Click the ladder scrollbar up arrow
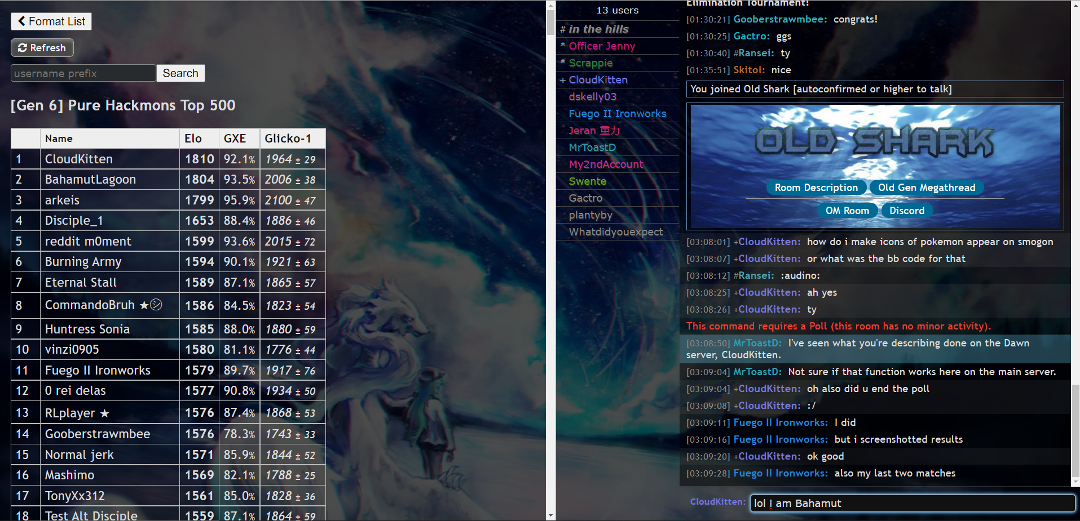 (x=550, y=5)
